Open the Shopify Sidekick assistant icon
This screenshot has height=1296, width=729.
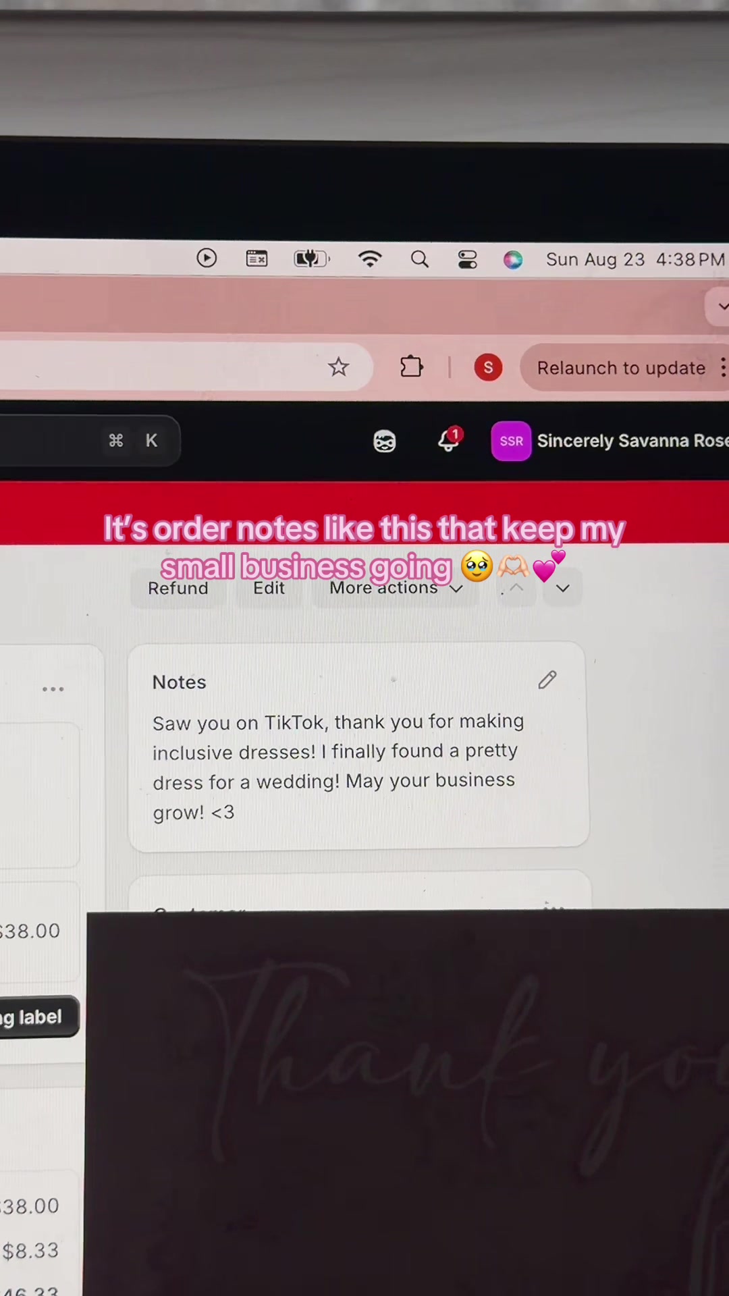pos(384,441)
